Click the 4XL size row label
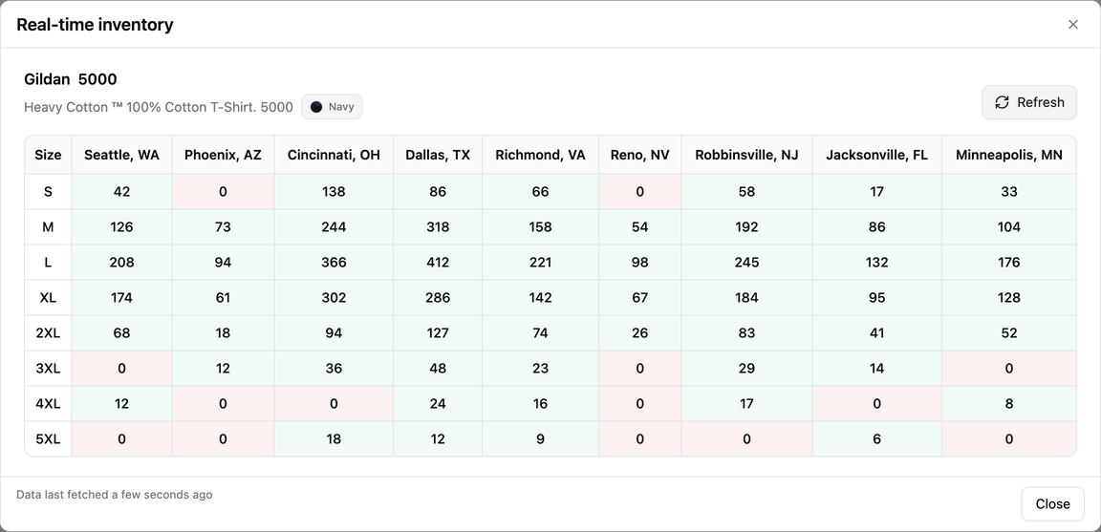 pos(49,404)
